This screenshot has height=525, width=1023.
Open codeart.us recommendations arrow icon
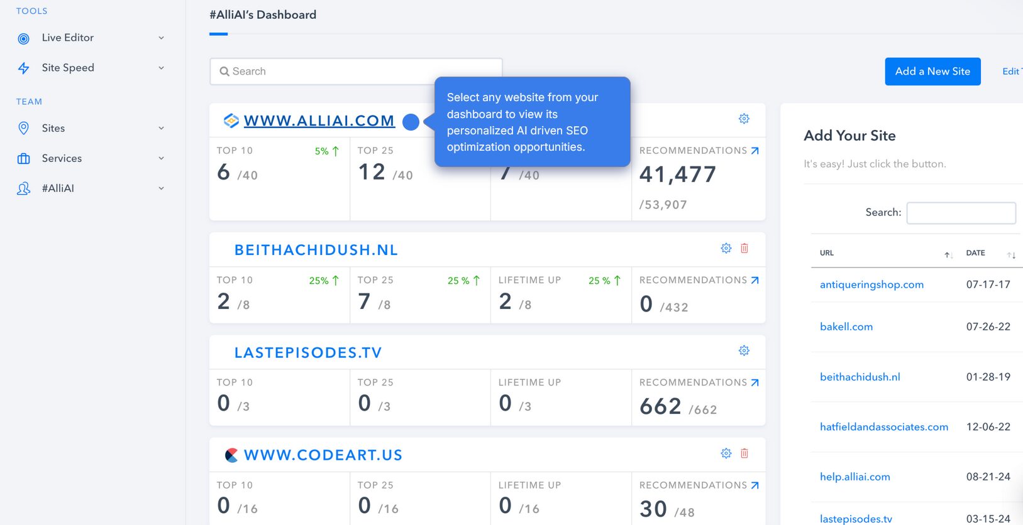point(755,485)
